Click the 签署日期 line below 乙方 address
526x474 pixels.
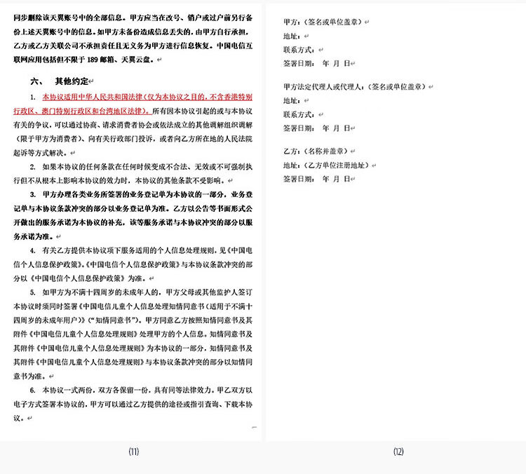click(316, 180)
